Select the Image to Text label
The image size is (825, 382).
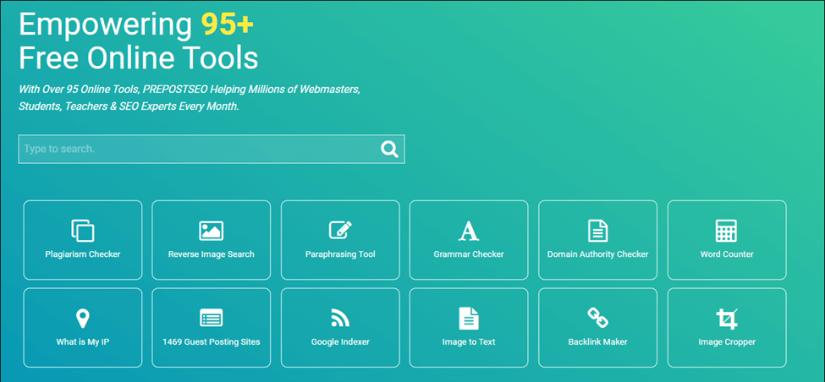point(469,342)
